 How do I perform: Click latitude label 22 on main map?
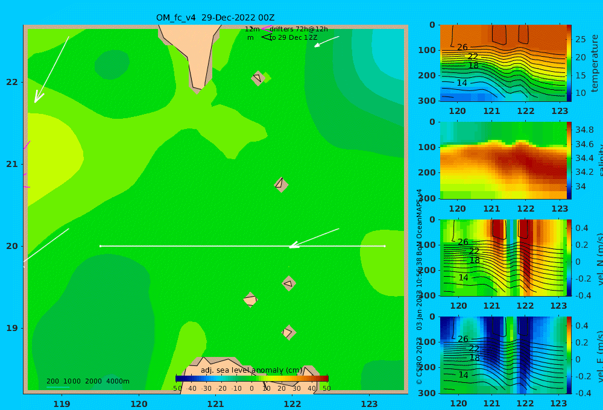(12, 82)
